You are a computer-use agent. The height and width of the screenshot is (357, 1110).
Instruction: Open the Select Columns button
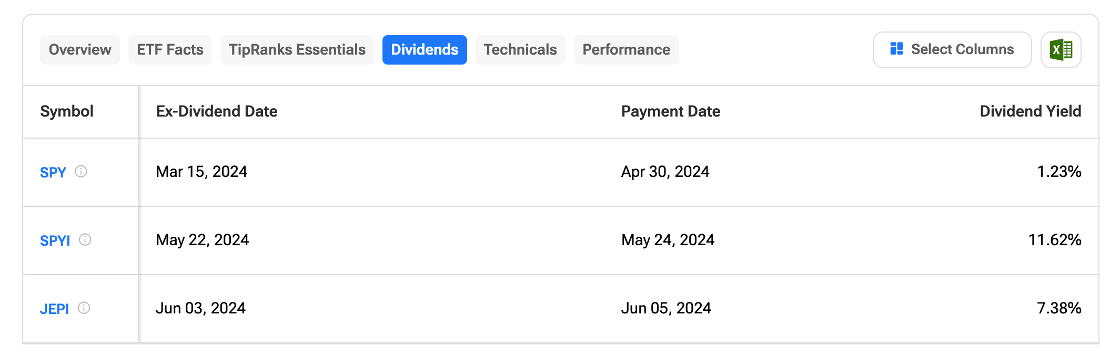(952, 50)
